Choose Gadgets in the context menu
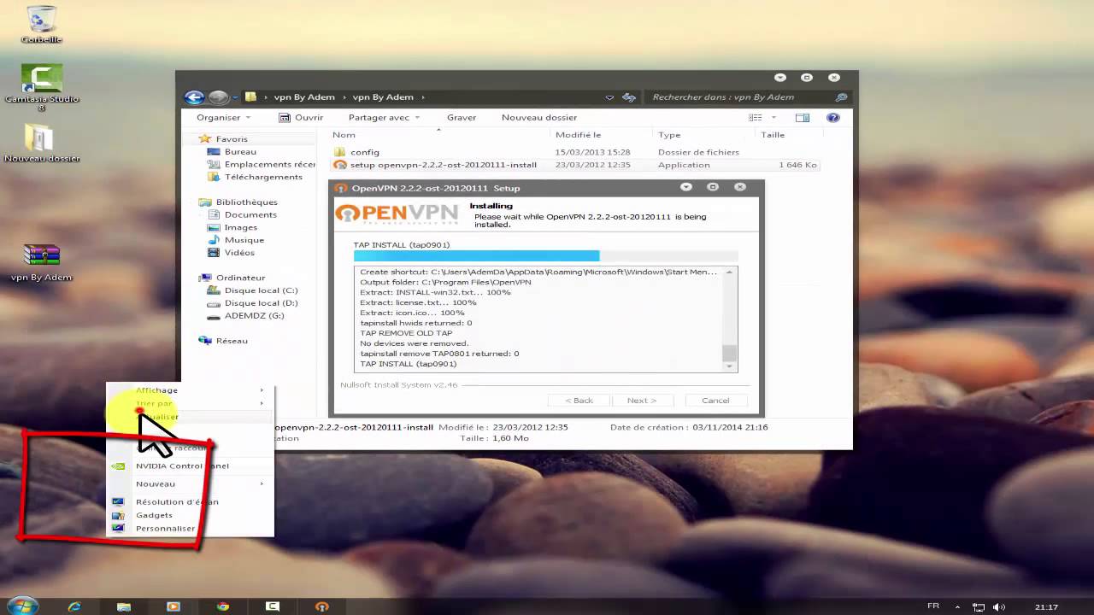 tap(189, 515)
